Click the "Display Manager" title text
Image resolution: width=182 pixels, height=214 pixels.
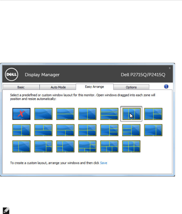coord(42,75)
